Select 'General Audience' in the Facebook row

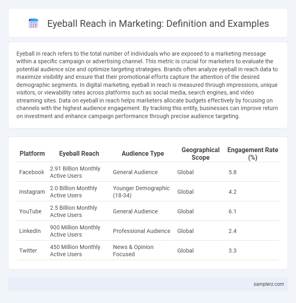(135, 172)
